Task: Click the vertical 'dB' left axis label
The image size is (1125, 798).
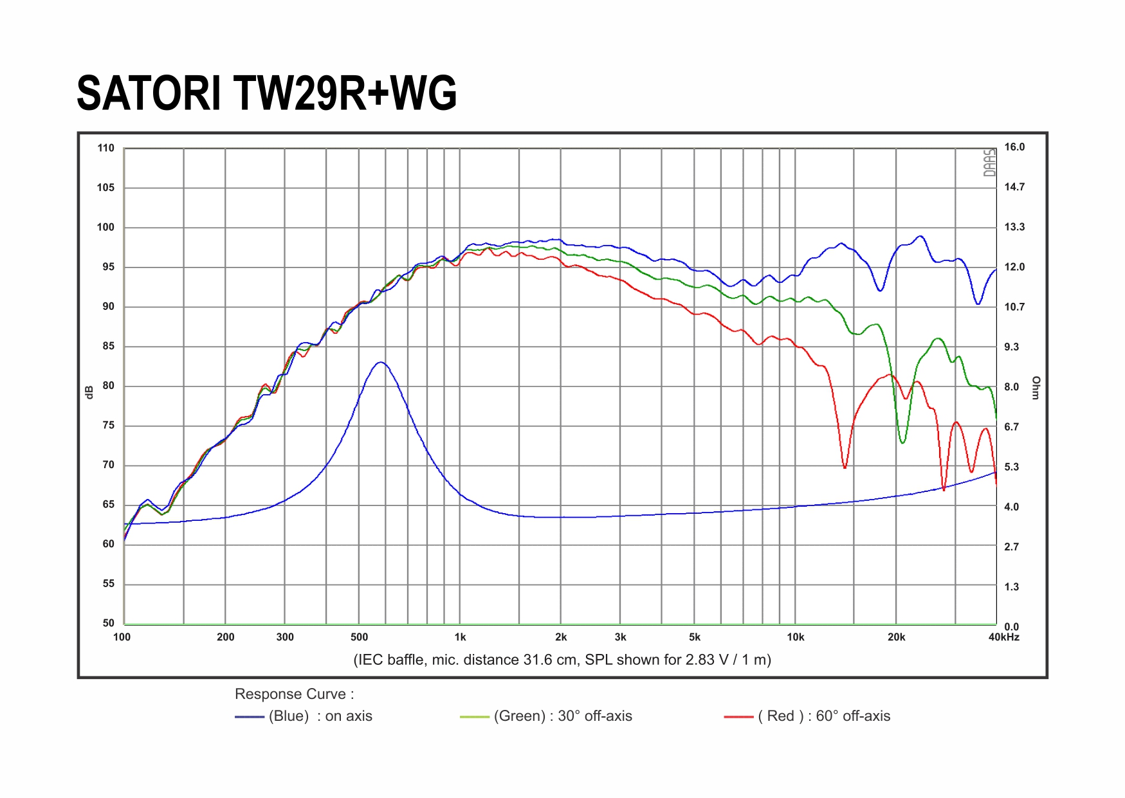Action: (89, 392)
